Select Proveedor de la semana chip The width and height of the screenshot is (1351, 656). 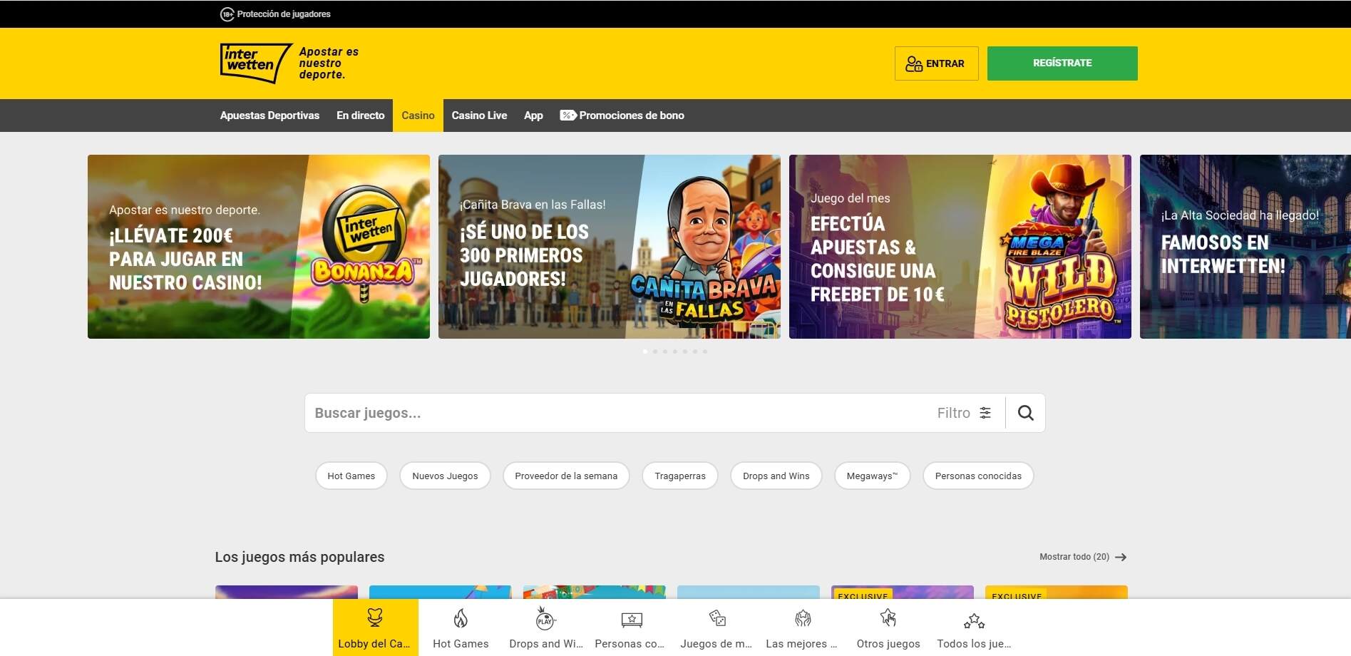click(x=566, y=476)
